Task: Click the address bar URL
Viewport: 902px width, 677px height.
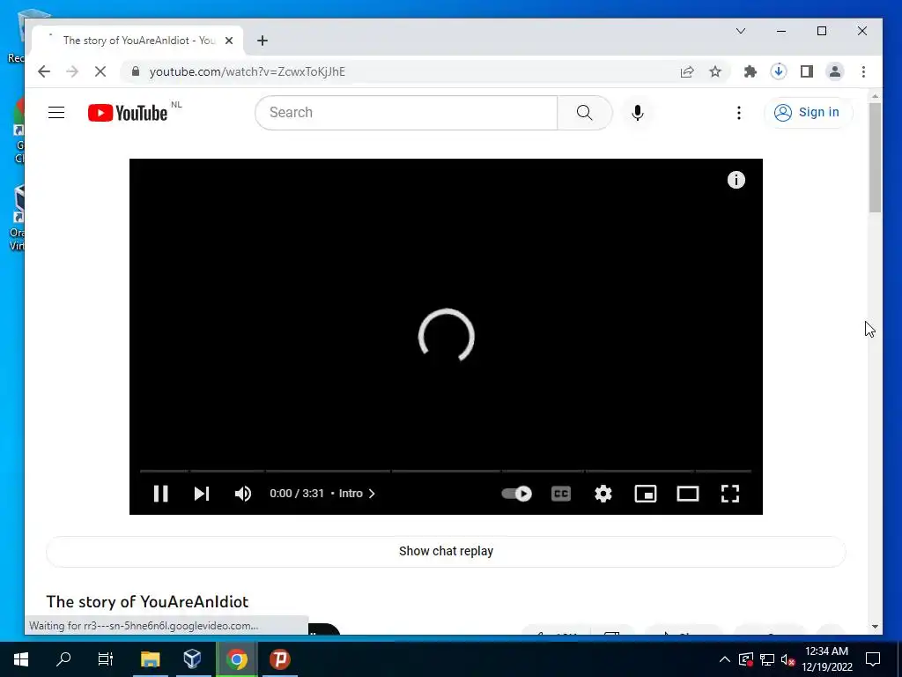Action: coord(248,71)
